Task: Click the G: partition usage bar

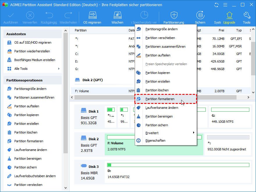Action: point(230,110)
